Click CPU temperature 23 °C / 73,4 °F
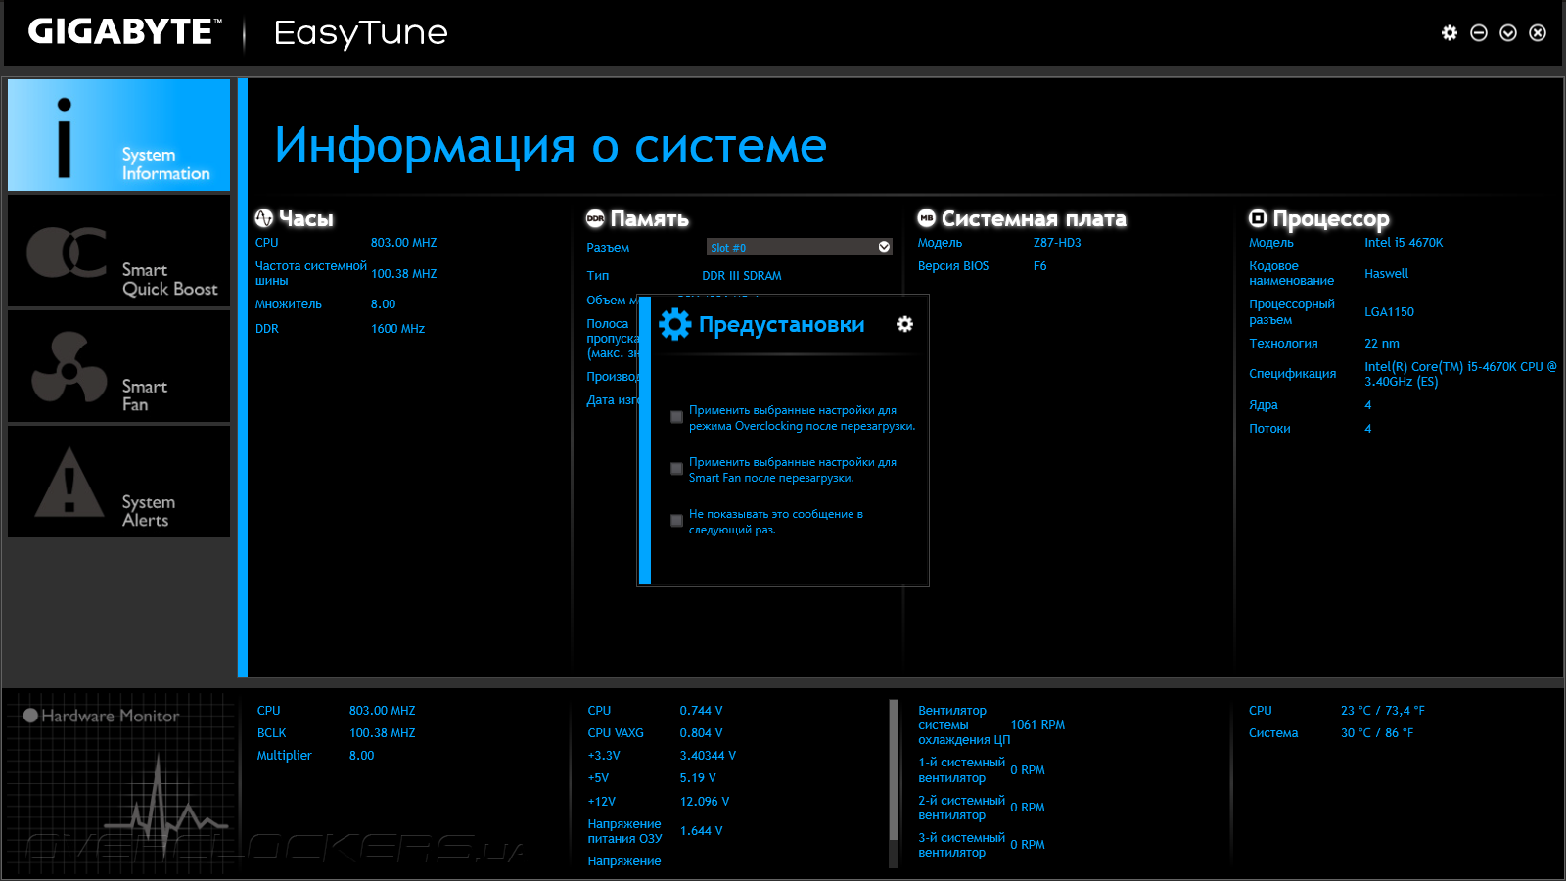1566x881 pixels. coord(1382,711)
